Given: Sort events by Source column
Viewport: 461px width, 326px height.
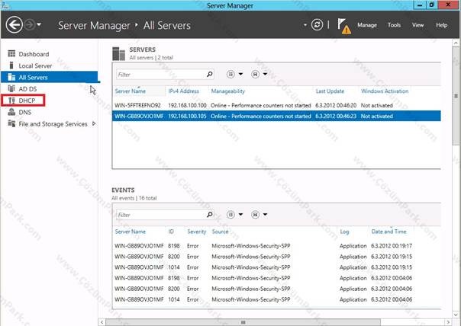Looking at the screenshot, I should [220, 232].
